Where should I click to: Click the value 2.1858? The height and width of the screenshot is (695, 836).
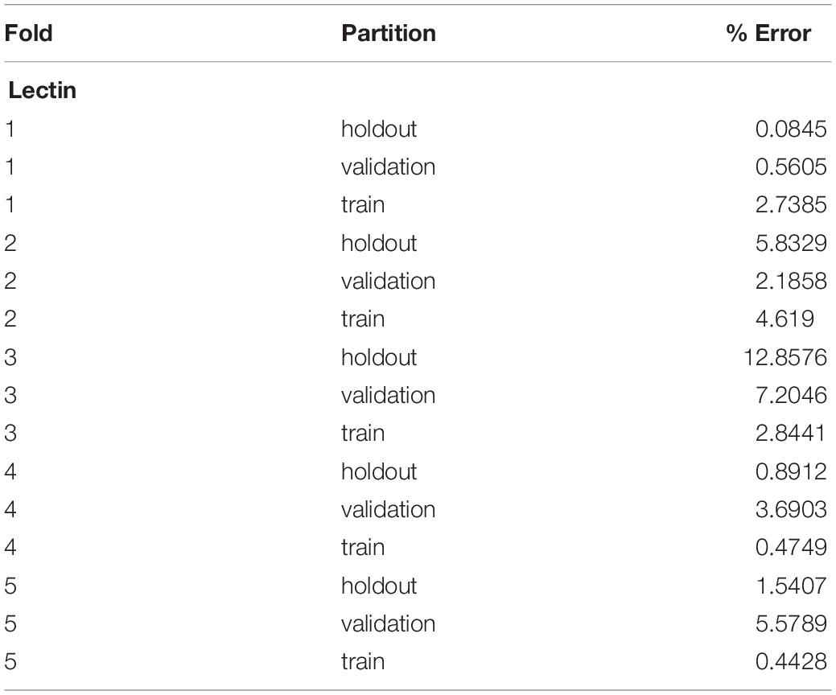tap(791, 281)
